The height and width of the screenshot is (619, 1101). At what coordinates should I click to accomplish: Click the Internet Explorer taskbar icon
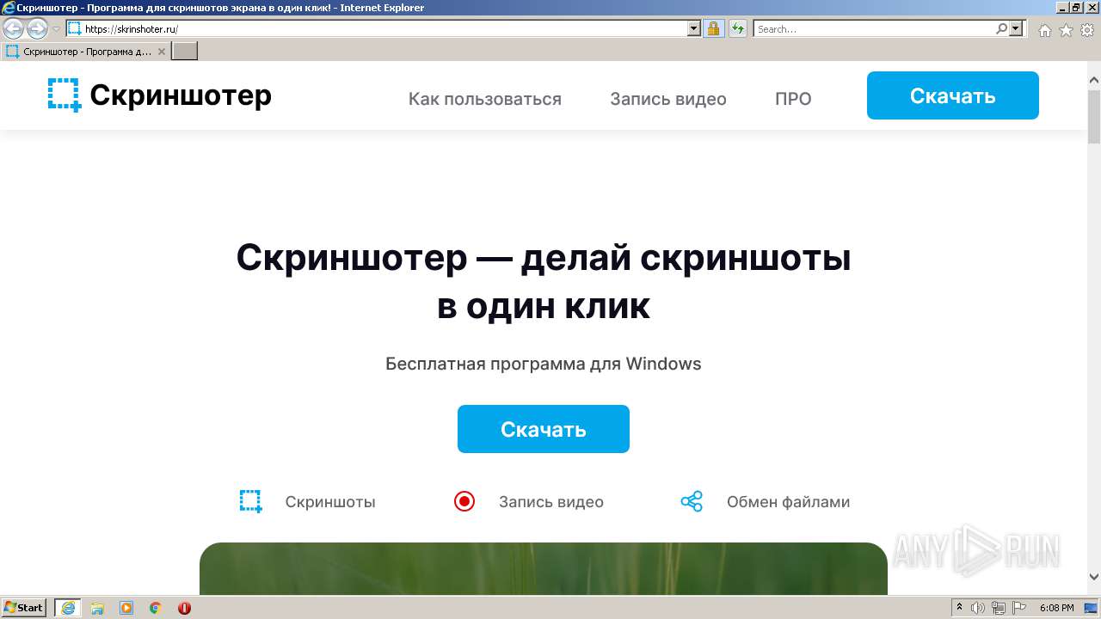[68, 608]
